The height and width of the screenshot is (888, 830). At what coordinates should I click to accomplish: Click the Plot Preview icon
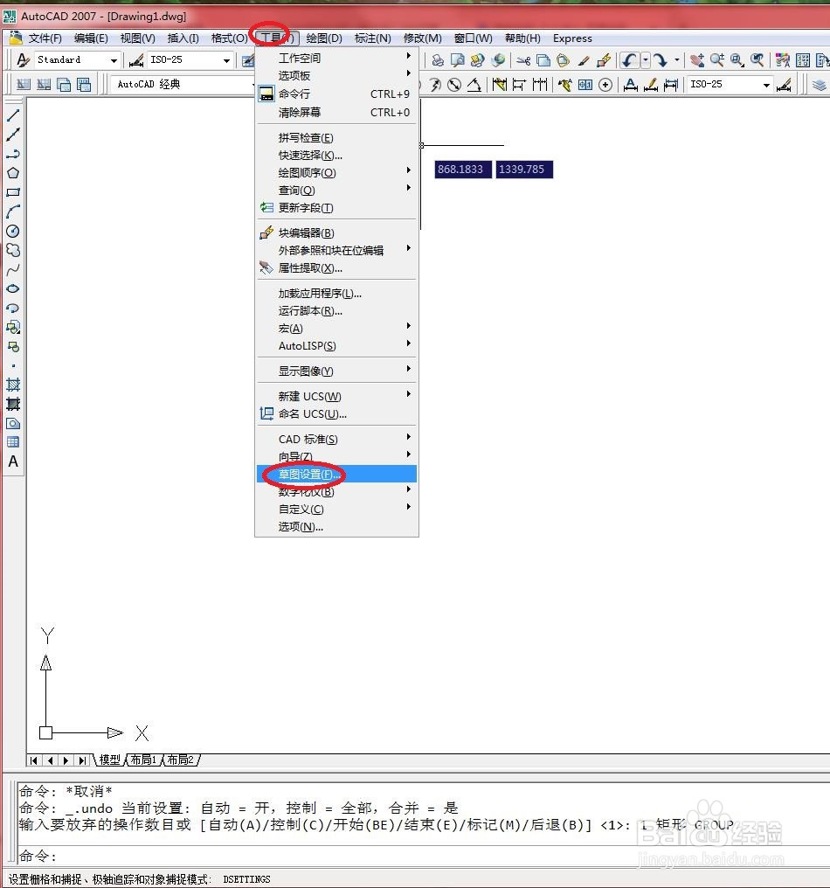[458, 60]
